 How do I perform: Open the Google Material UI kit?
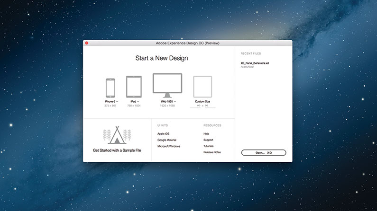(167, 140)
